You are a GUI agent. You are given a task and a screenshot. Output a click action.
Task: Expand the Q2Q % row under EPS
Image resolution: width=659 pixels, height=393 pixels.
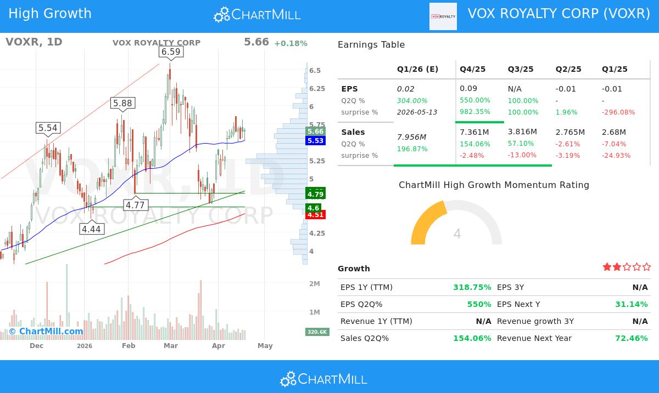point(355,100)
